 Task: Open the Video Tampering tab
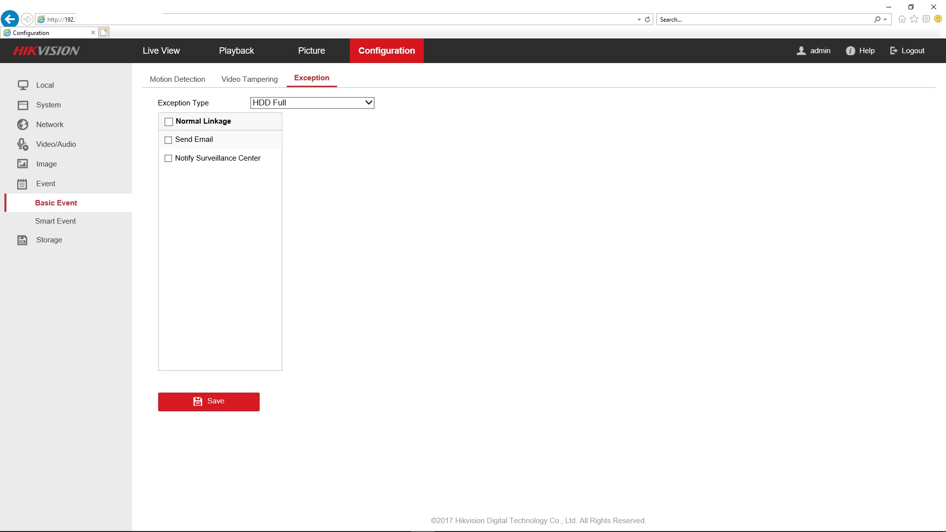[x=249, y=79]
